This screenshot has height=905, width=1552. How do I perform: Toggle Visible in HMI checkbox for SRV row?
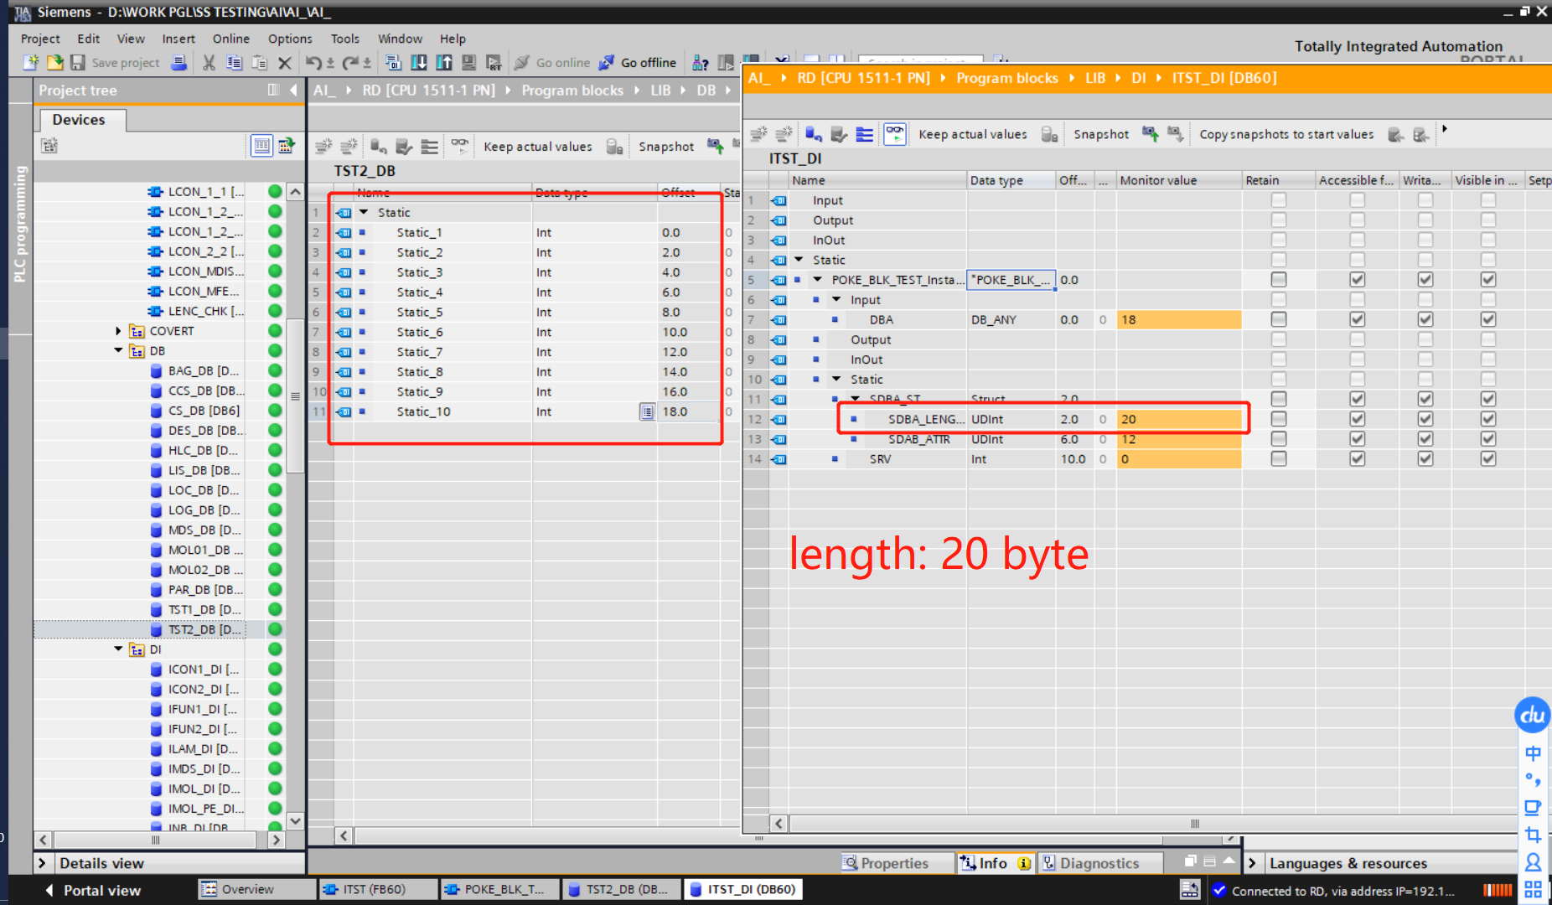click(1487, 459)
